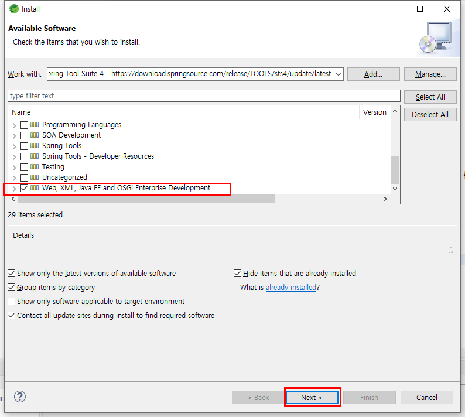465x417 pixels.
Task: Expand the Programming Languages category
Action: tap(14, 125)
